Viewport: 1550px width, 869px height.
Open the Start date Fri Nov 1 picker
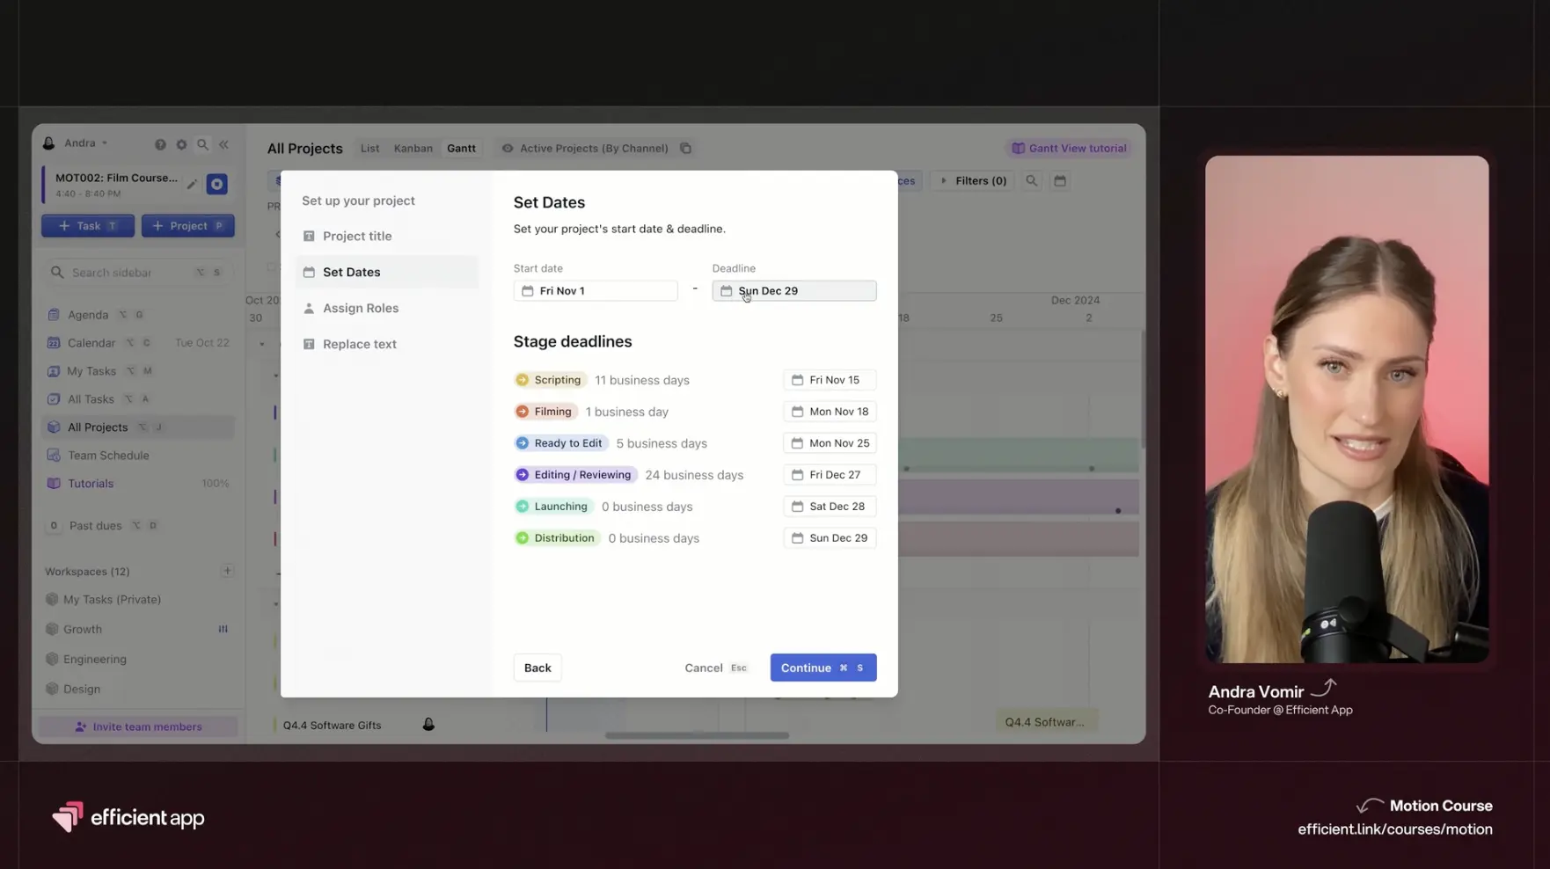[596, 291]
